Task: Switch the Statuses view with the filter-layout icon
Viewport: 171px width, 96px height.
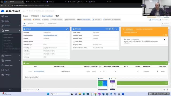Action: [110, 29]
